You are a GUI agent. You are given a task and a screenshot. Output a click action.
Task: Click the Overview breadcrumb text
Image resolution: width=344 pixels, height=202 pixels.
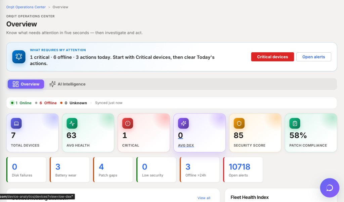pyautogui.click(x=60, y=7)
